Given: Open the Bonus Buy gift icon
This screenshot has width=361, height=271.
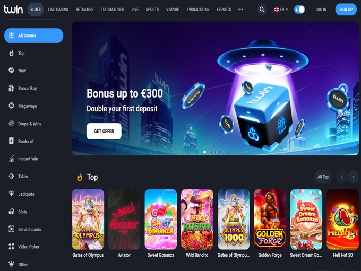Looking at the screenshot, I should [x=11, y=88].
